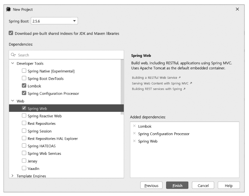This screenshot has width=249, height=196.
Task: Expand the Template Engines category
Action: pyautogui.click(x=13, y=176)
